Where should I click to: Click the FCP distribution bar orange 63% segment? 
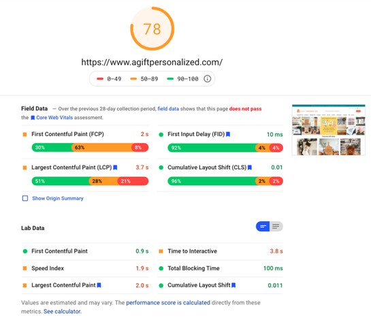point(102,148)
